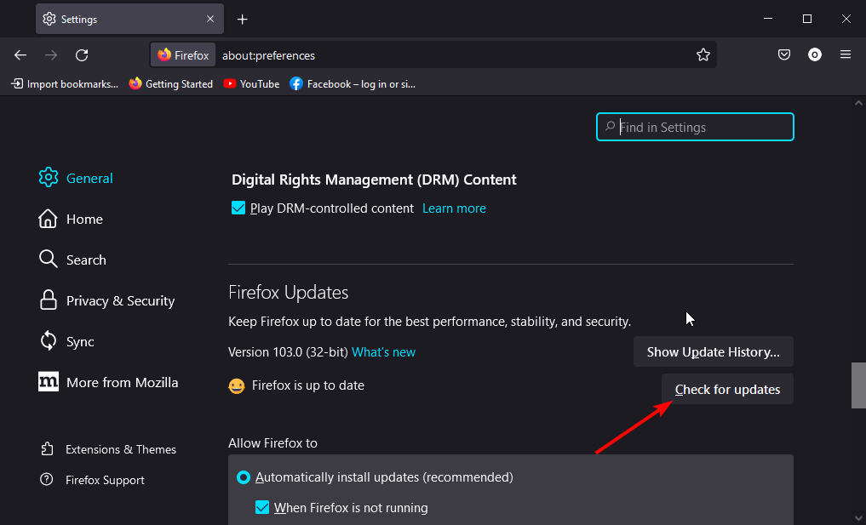Open the What's new link
The image size is (866, 525).
383,351
